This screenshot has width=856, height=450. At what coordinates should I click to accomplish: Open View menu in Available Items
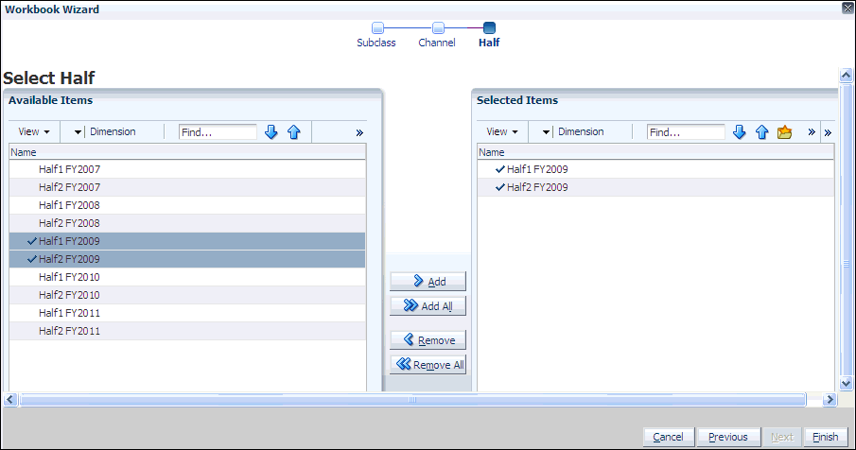pos(34,131)
